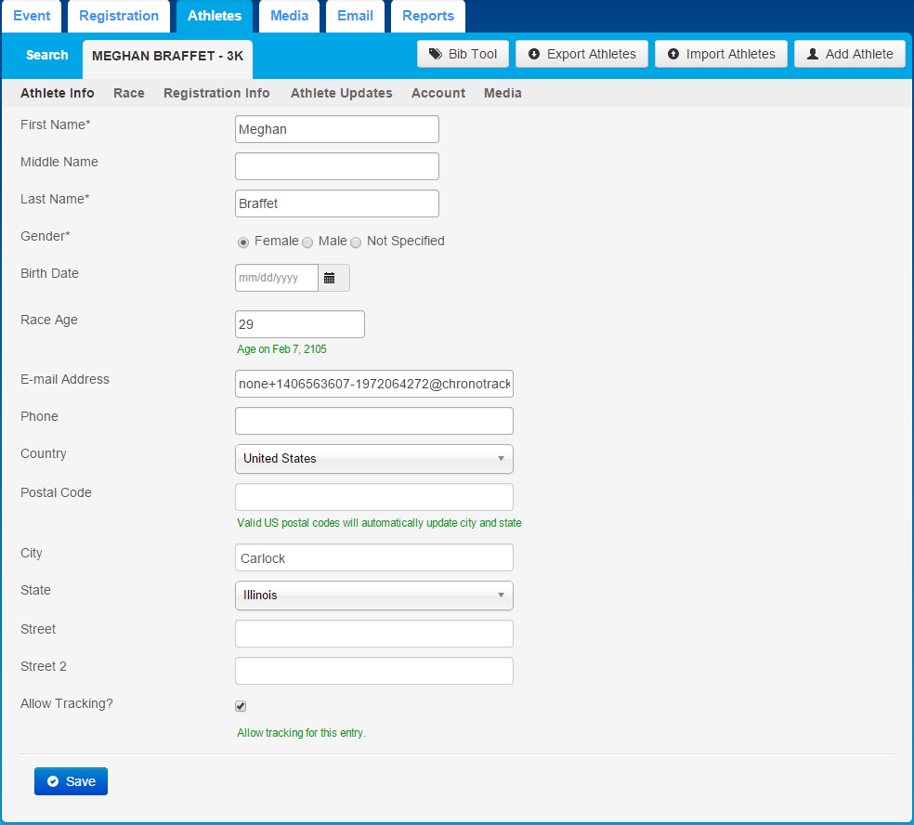This screenshot has width=914, height=825.
Task: Open the Country dropdown
Action: pos(374,459)
